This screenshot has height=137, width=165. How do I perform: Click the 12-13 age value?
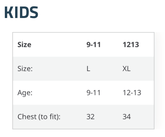pyautogui.click(x=132, y=93)
